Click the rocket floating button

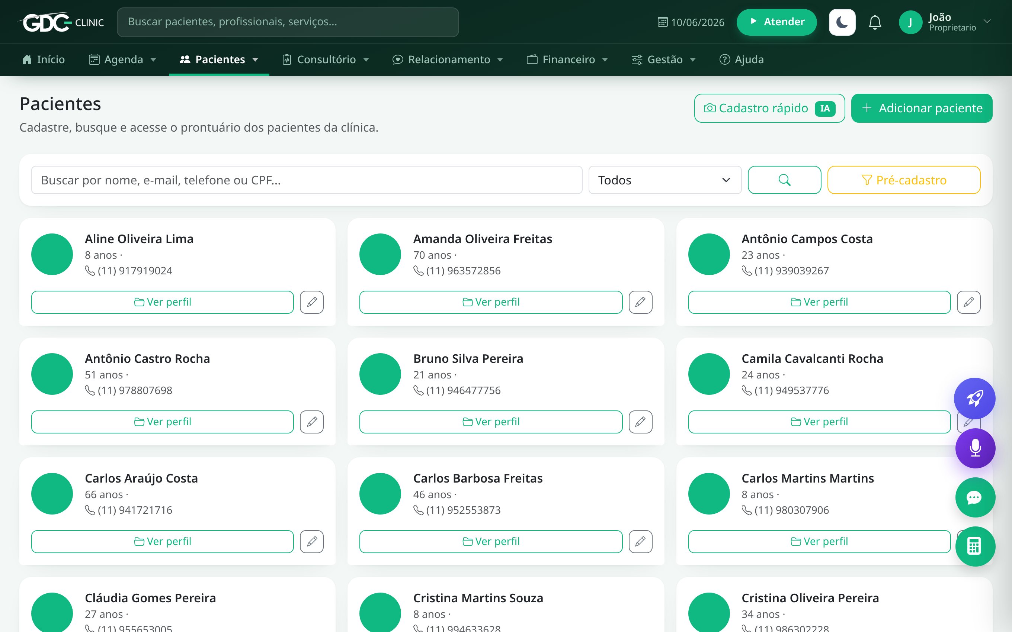click(974, 398)
